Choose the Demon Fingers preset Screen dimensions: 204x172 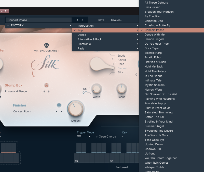point(171,39)
